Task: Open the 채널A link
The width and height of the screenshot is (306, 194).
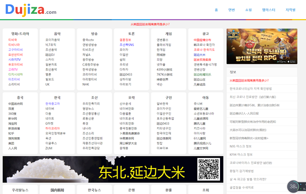Action: [x=87, y=54]
